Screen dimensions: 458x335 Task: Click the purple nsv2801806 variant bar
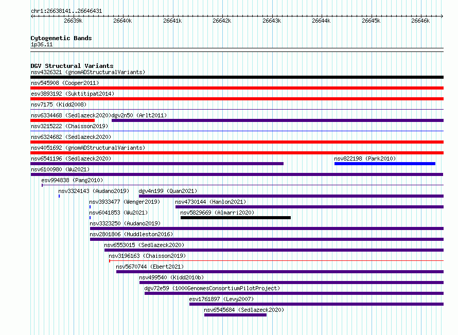tap(267, 239)
